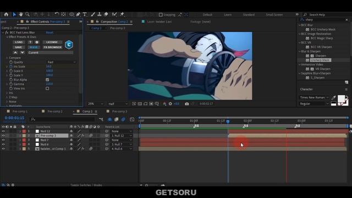Switch to the Pre-comp 1 timeline tab

20,111
